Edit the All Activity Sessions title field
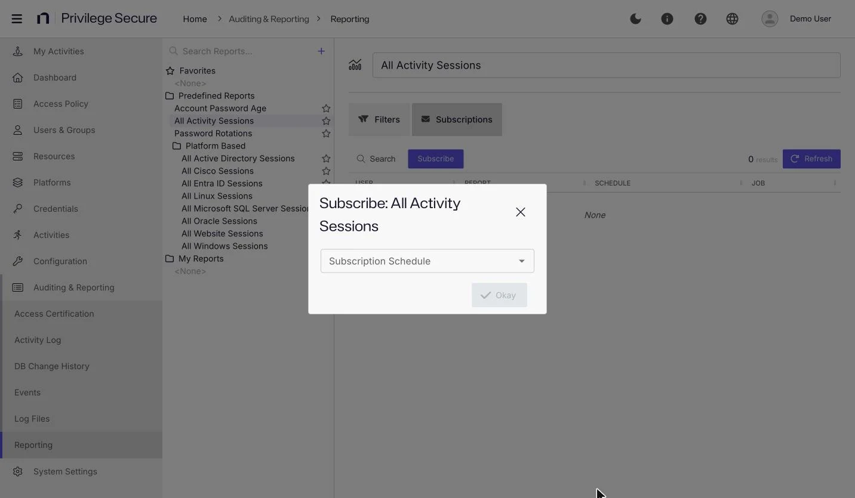The width and height of the screenshot is (855, 498). pyautogui.click(x=607, y=66)
